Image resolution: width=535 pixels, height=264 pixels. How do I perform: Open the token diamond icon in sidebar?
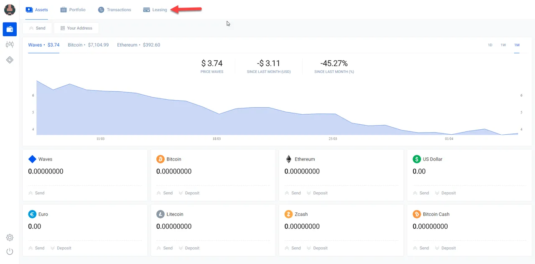(x=10, y=60)
